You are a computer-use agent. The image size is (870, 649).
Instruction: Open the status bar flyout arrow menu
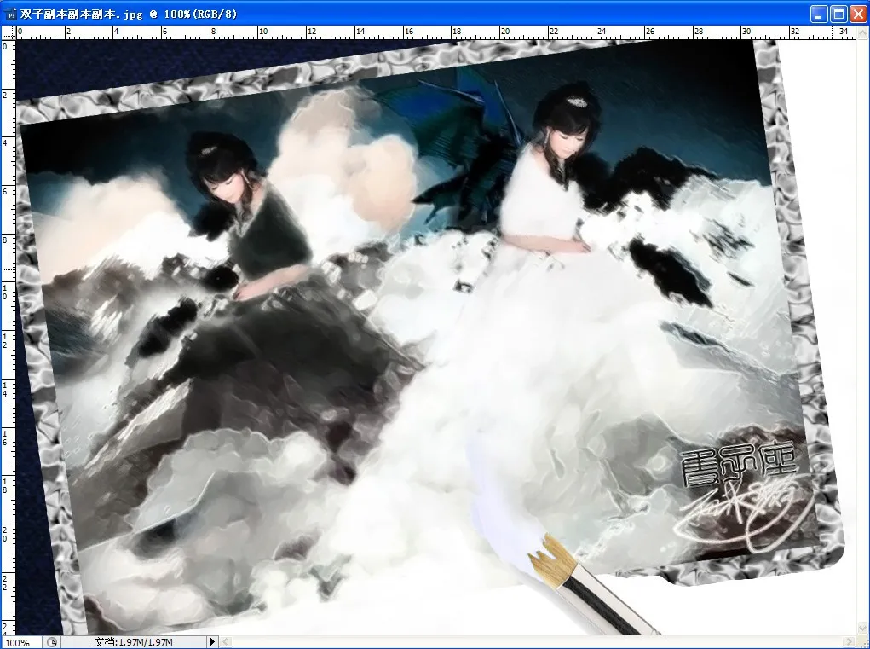[x=212, y=642]
